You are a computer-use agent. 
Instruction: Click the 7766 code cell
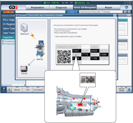[95, 58]
